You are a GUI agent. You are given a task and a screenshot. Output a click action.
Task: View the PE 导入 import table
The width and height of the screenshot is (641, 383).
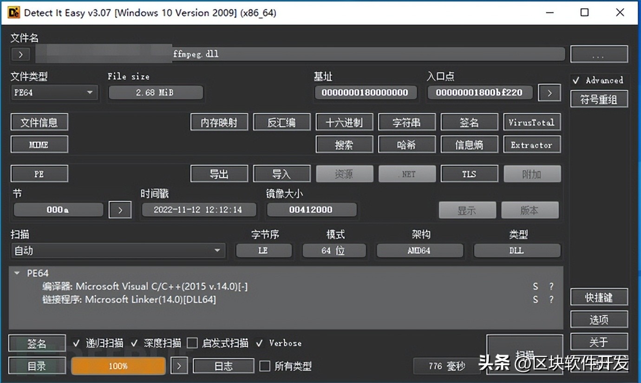coord(281,173)
